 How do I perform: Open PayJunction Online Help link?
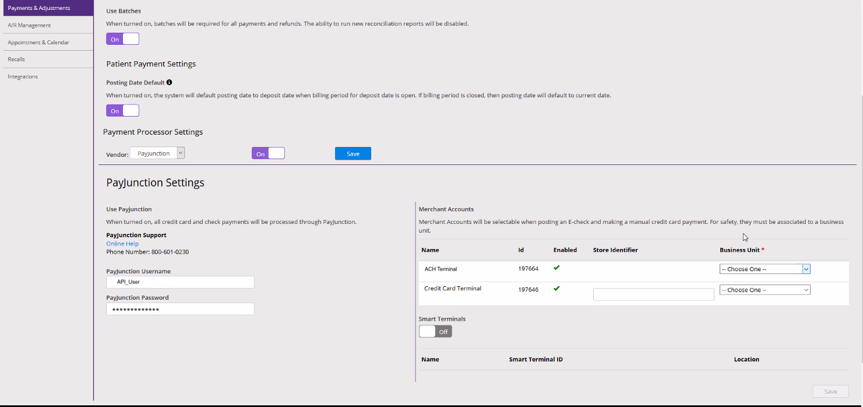[122, 244]
